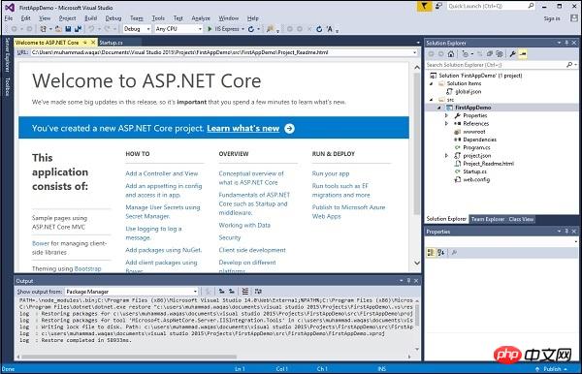
Task: Click Sign in at the top right
Action: [x=552, y=18]
